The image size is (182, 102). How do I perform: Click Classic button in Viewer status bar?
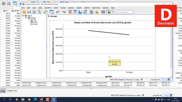tap(166, 80)
